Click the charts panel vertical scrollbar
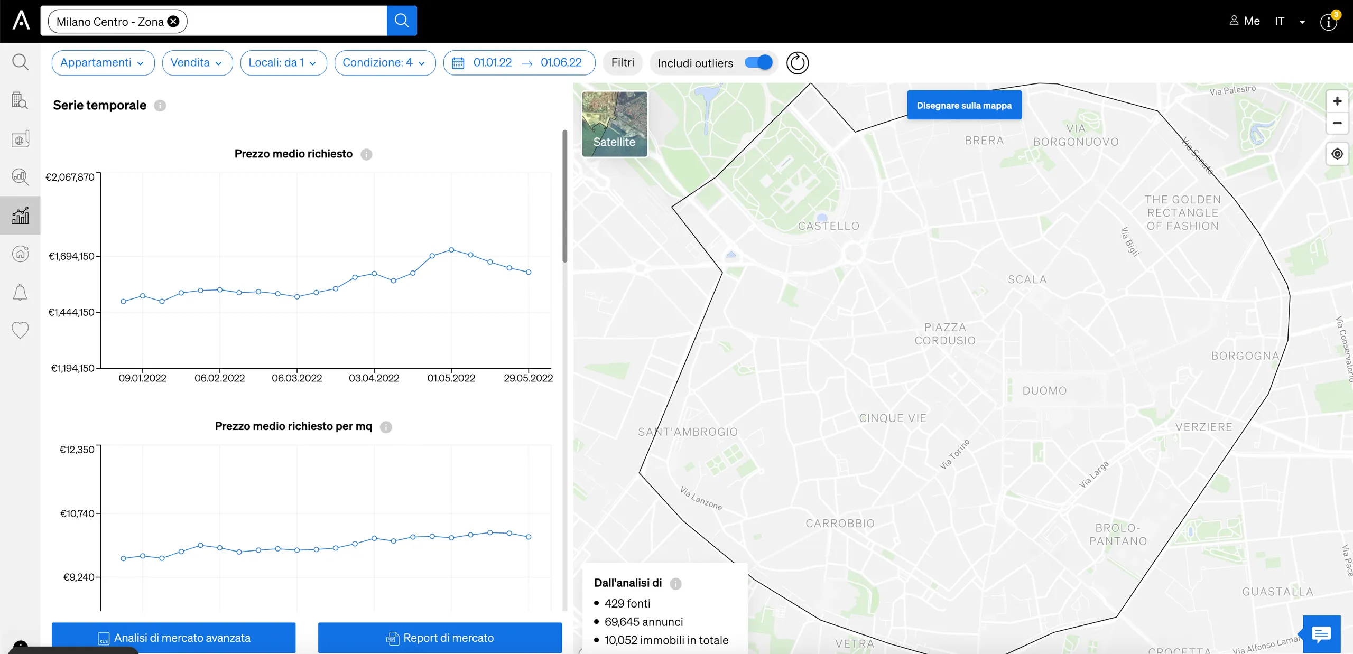1353x654 pixels. click(x=564, y=197)
